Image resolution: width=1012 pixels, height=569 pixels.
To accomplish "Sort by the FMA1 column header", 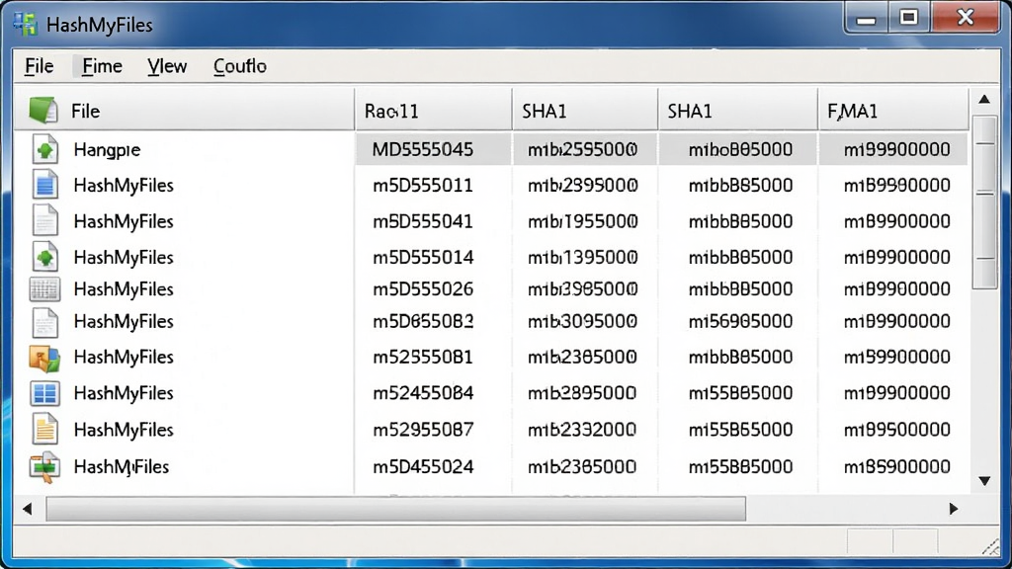I will coord(893,111).
